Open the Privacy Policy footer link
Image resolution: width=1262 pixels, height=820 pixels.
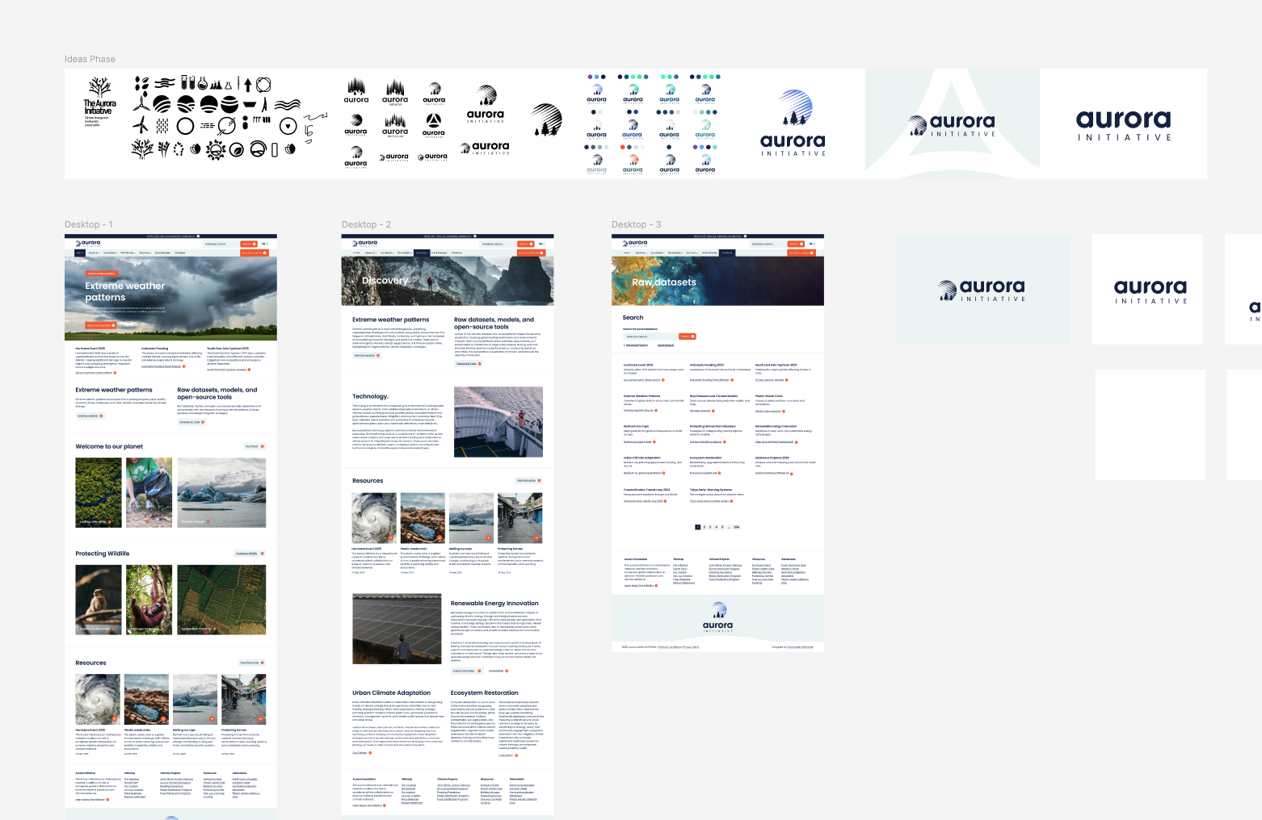[x=691, y=647]
